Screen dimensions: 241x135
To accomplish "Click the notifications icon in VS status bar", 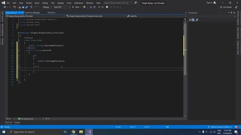I will [236, 127].
